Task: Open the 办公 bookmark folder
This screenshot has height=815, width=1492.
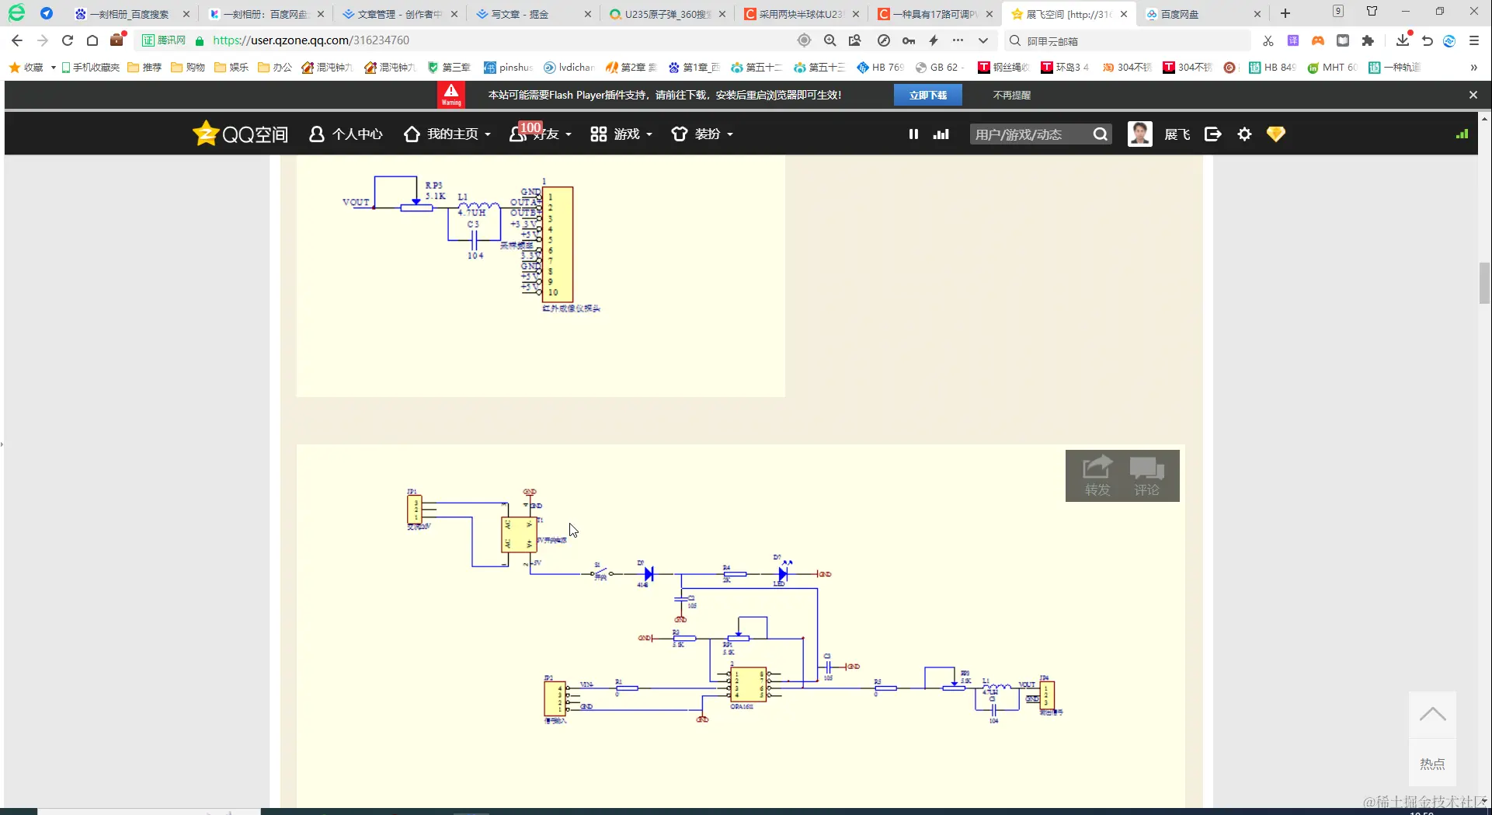Action: [x=274, y=68]
